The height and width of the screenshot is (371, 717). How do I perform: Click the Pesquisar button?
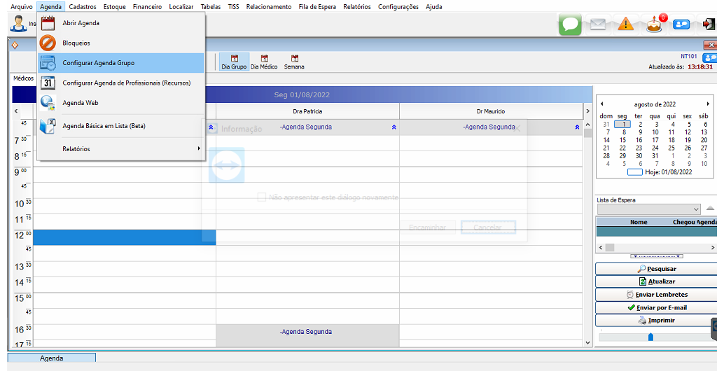(x=656, y=269)
